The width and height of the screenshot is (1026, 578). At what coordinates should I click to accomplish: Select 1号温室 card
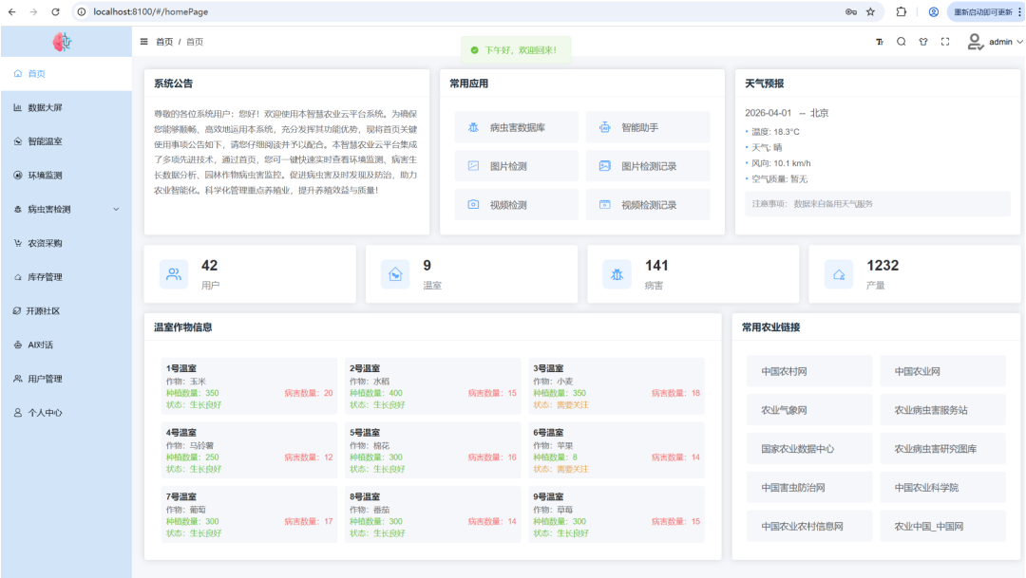pyautogui.click(x=249, y=386)
